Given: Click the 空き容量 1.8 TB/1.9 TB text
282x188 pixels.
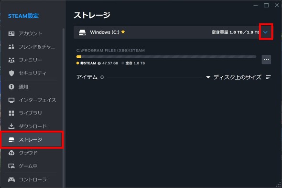Looking at the screenshot, I should tap(235, 32).
